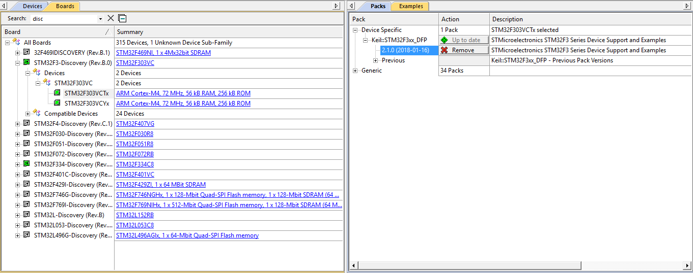The height and width of the screenshot is (273, 693).
Task: Sort by the Board column header
Action: [58, 32]
